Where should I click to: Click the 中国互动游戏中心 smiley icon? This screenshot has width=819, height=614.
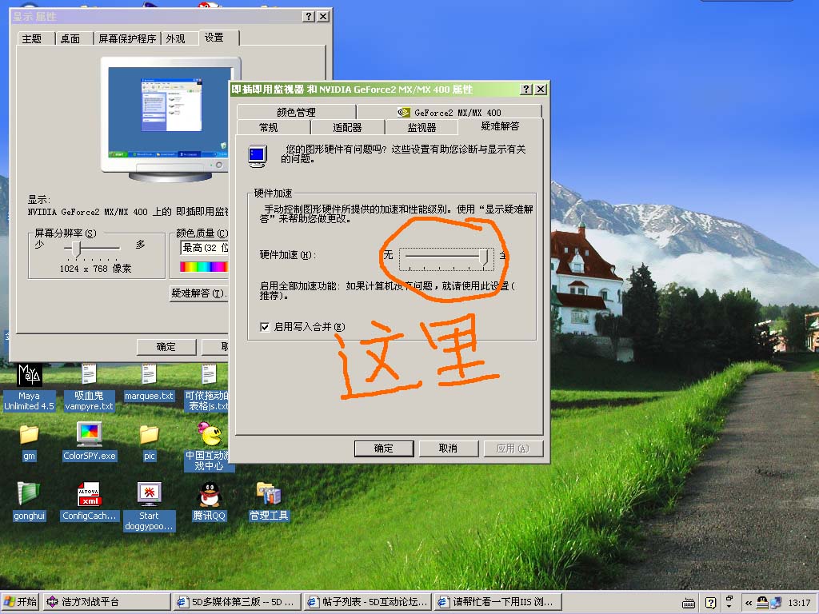[x=210, y=436]
